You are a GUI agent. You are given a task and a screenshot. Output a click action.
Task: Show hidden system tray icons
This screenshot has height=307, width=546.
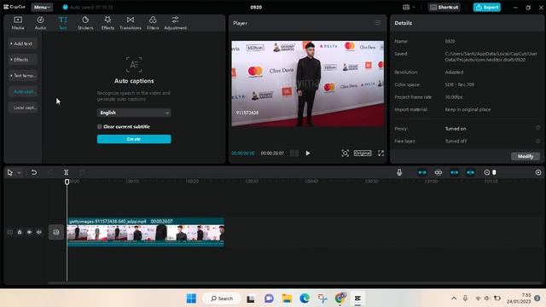[x=454, y=298]
